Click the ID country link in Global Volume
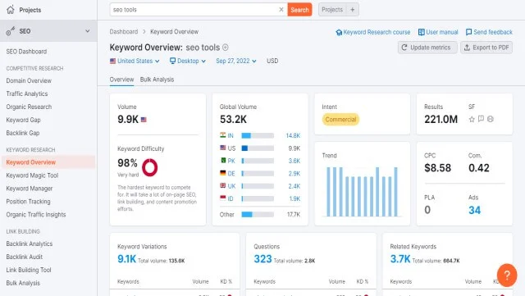525x296 pixels. point(231,199)
